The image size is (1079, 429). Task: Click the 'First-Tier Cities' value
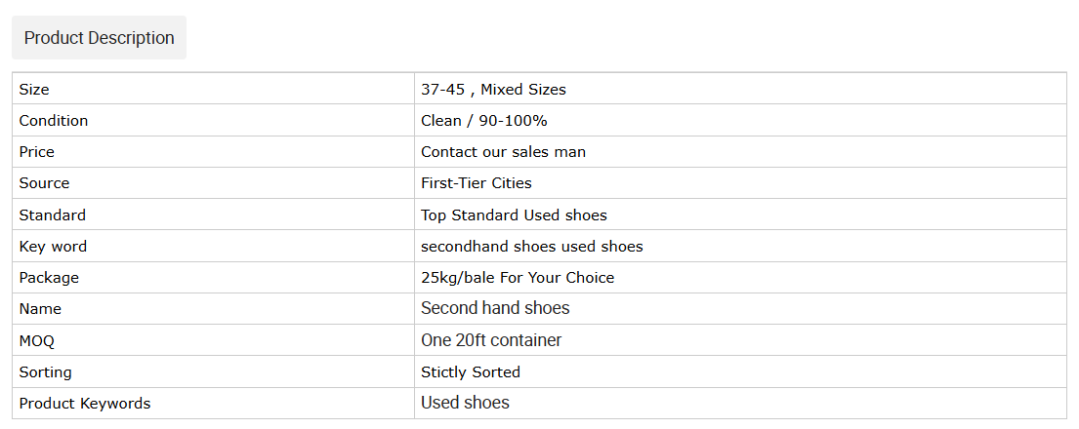[x=477, y=183]
